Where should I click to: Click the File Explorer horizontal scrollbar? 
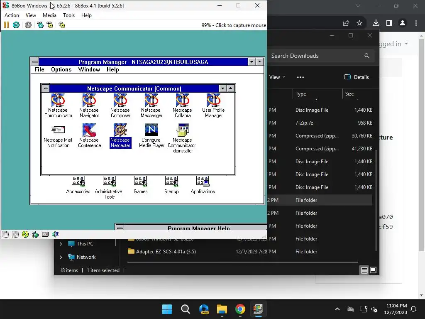pyautogui.click(x=242, y=262)
